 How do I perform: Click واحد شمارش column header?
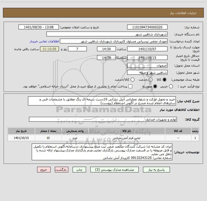75,131
